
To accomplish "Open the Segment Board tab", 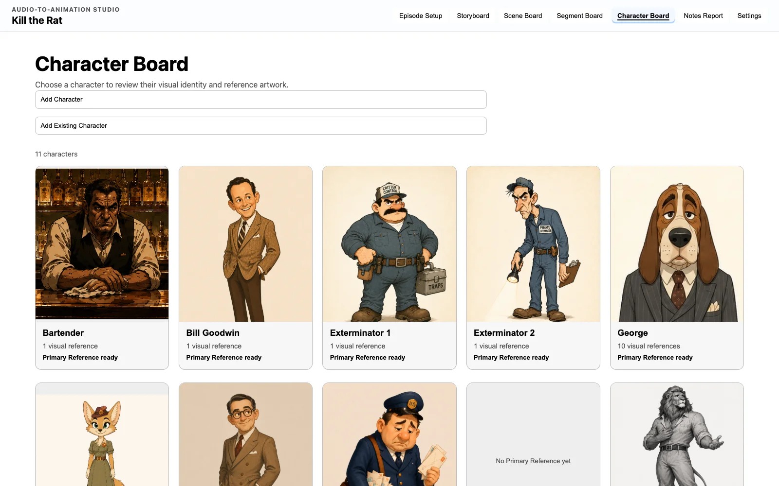I will (x=579, y=16).
